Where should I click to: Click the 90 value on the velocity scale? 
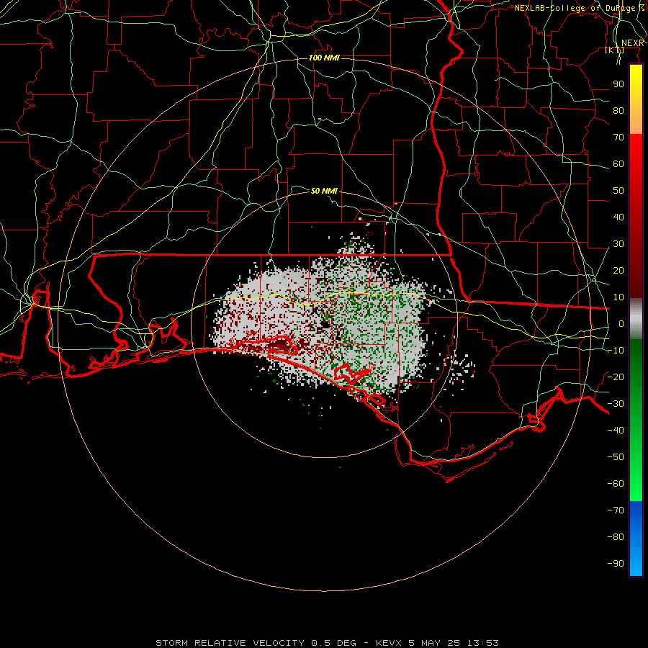point(618,84)
